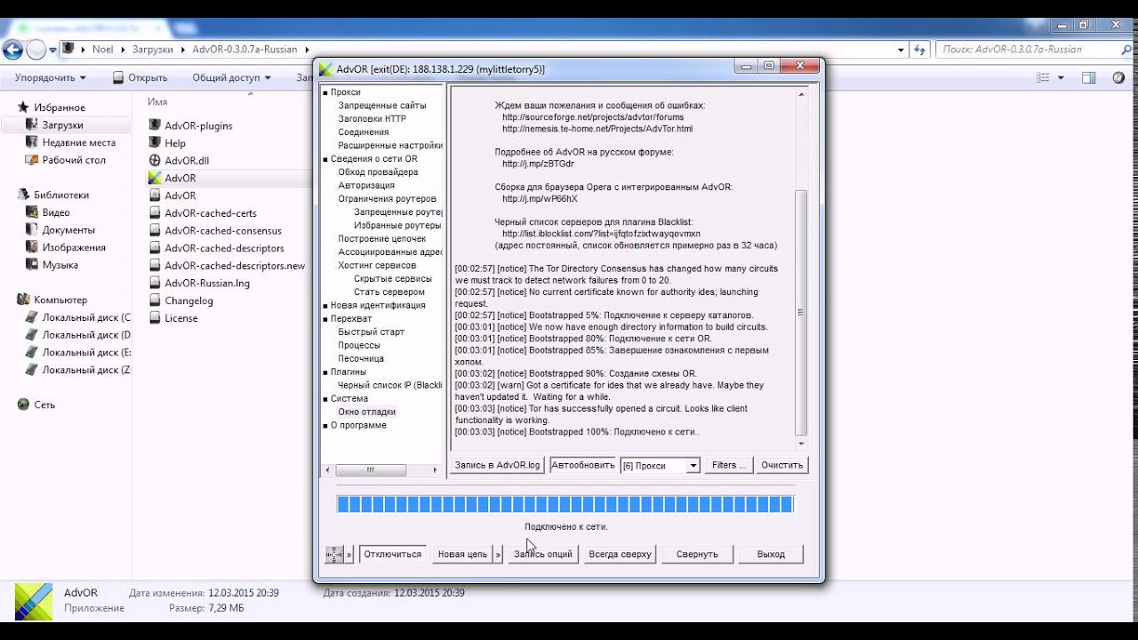Click the Свернуть button in AdvOR
The height and width of the screenshot is (640, 1138).
click(x=697, y=554)
